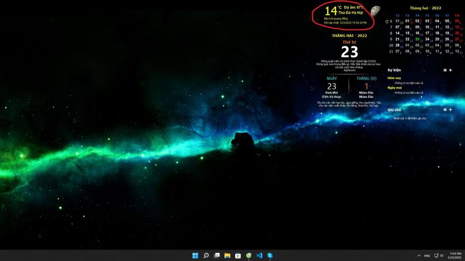Open the Ghi chú list menu icon
Screen dimensions: 465x261
(445, 110)
